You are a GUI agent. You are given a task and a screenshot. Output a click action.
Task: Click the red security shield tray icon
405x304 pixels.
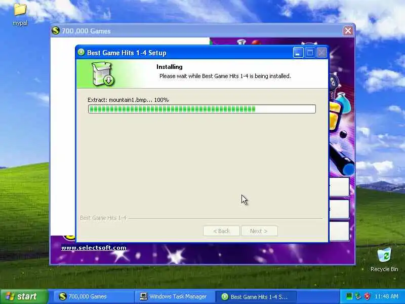coord(367,296)
